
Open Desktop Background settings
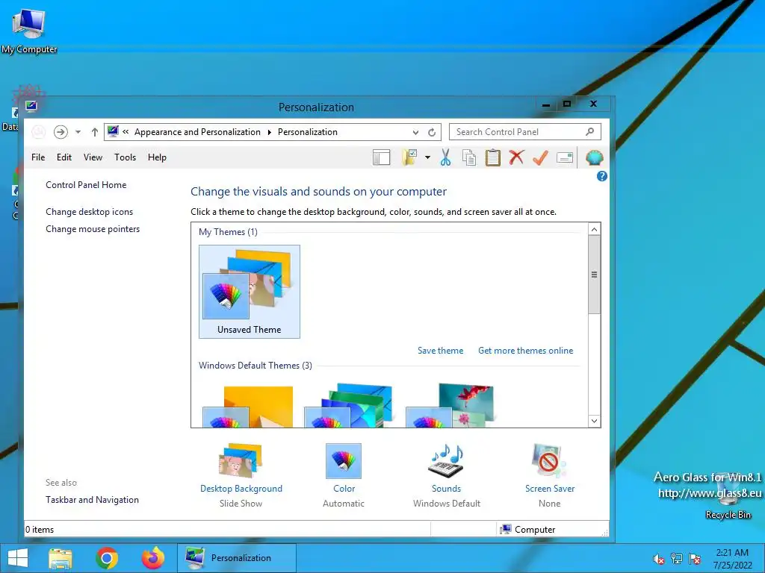pyautogui.click(x=241, y=475)
